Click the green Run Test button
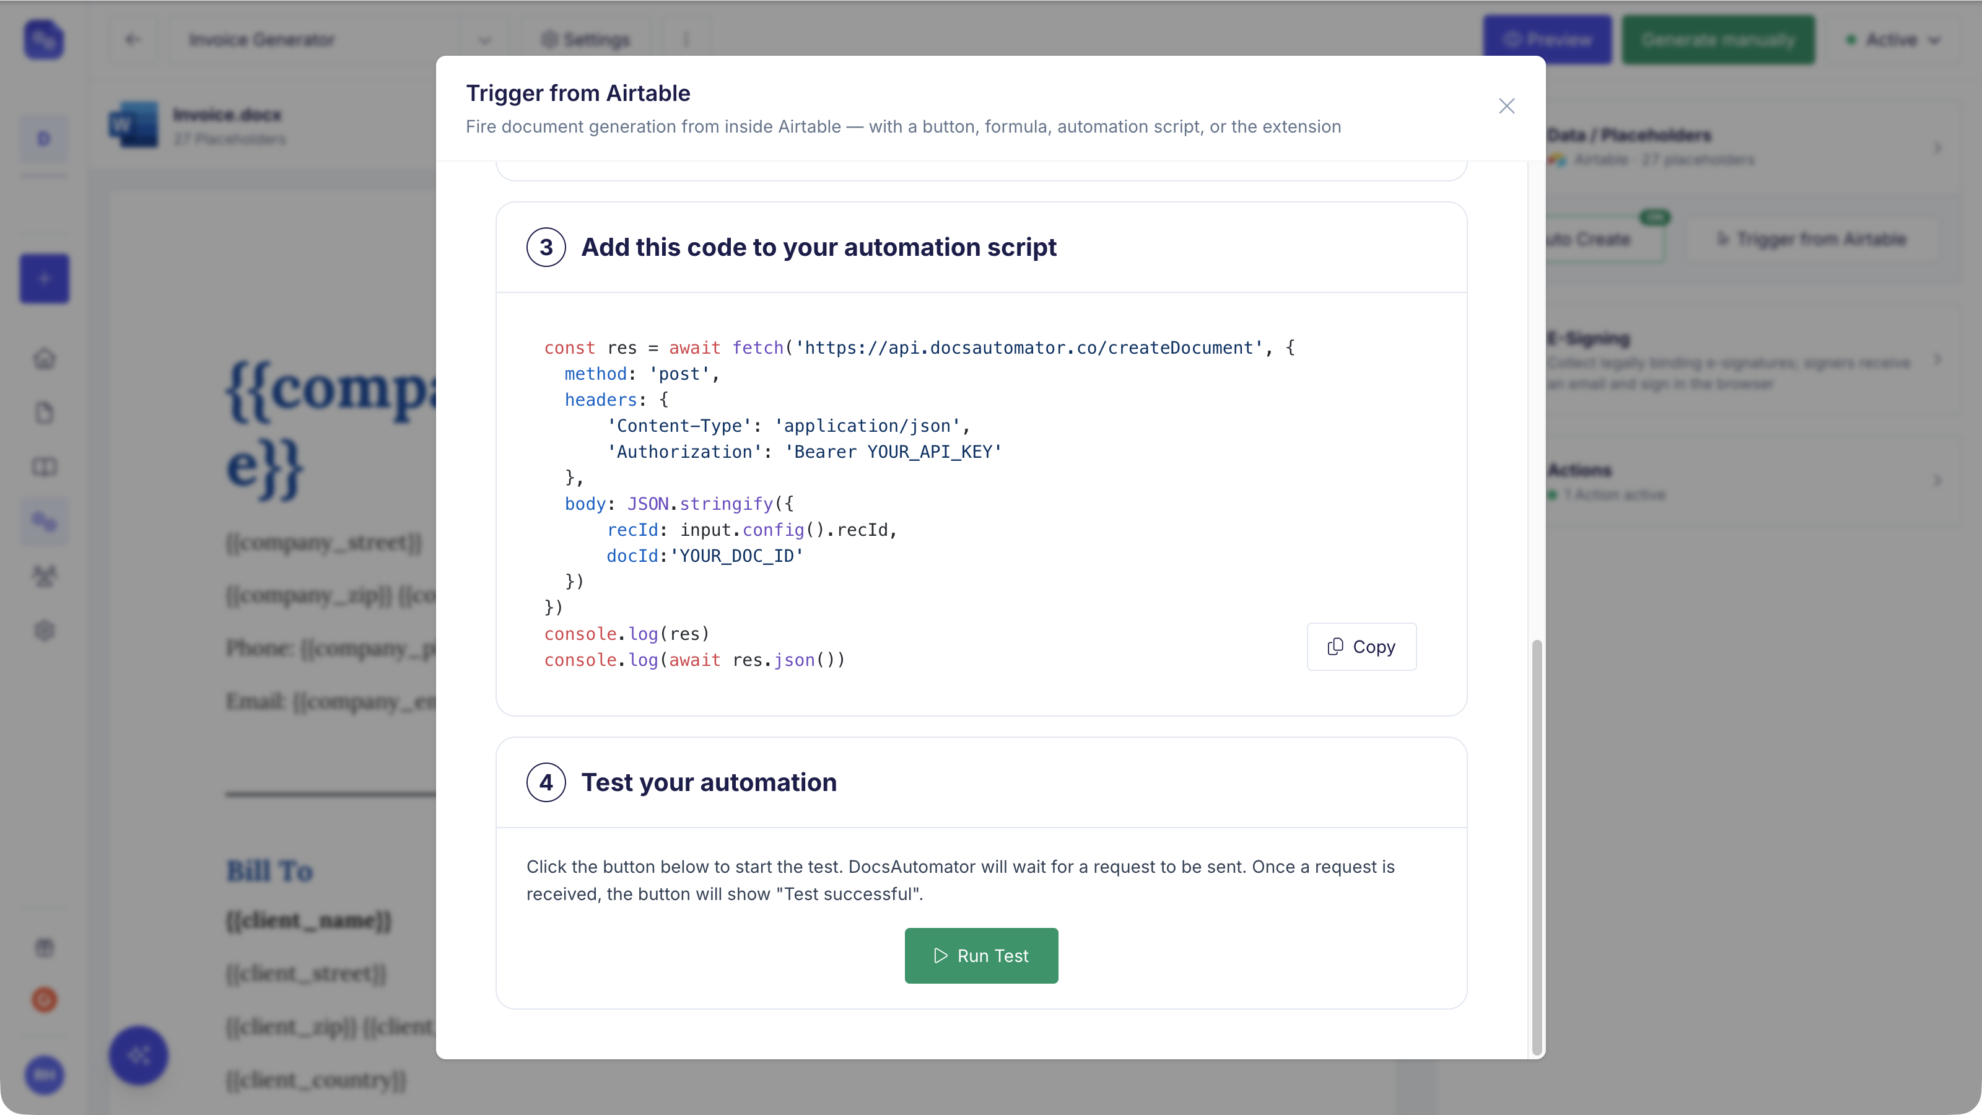The width and height of the screenshot is (1982, 1115). [981, 955]
